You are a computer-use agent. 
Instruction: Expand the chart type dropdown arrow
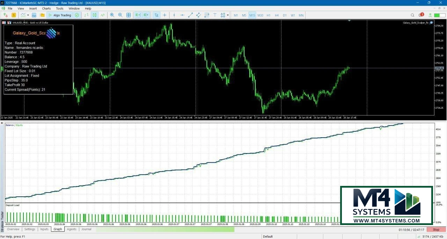pyautogui.click(x=28, y=15)
